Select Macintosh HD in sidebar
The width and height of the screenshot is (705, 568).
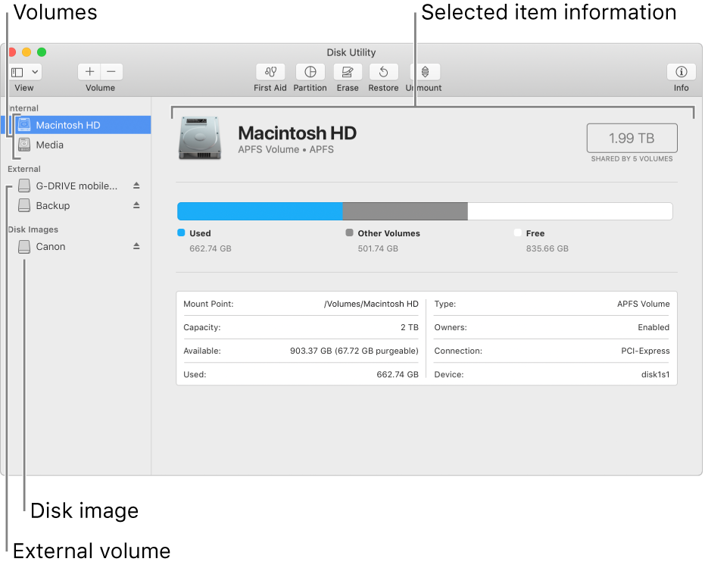[68, 125]
